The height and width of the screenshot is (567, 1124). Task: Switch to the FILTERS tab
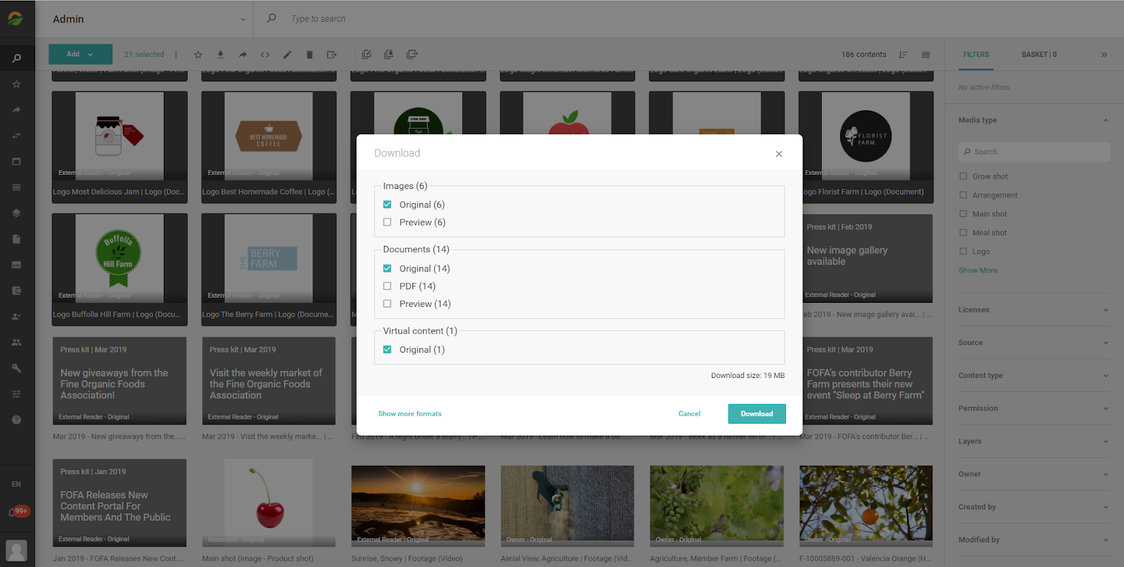point(976,54)
